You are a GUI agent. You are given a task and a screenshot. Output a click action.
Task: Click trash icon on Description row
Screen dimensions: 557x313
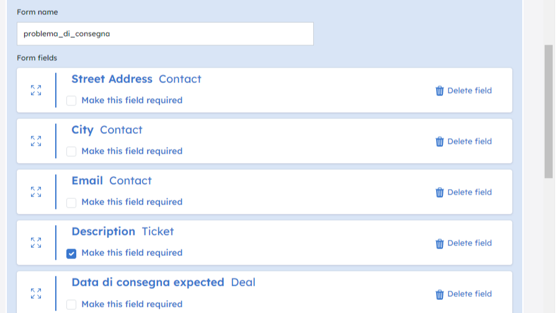440,243
